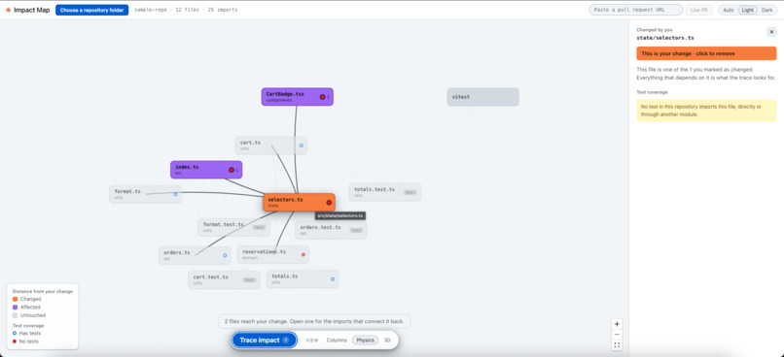This screenshot has height=357, width=784.
Task: Switch to Columns view
Action: [337, 341]
